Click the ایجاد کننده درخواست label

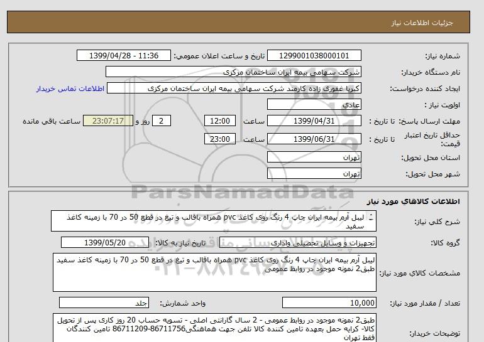[425, 88]
